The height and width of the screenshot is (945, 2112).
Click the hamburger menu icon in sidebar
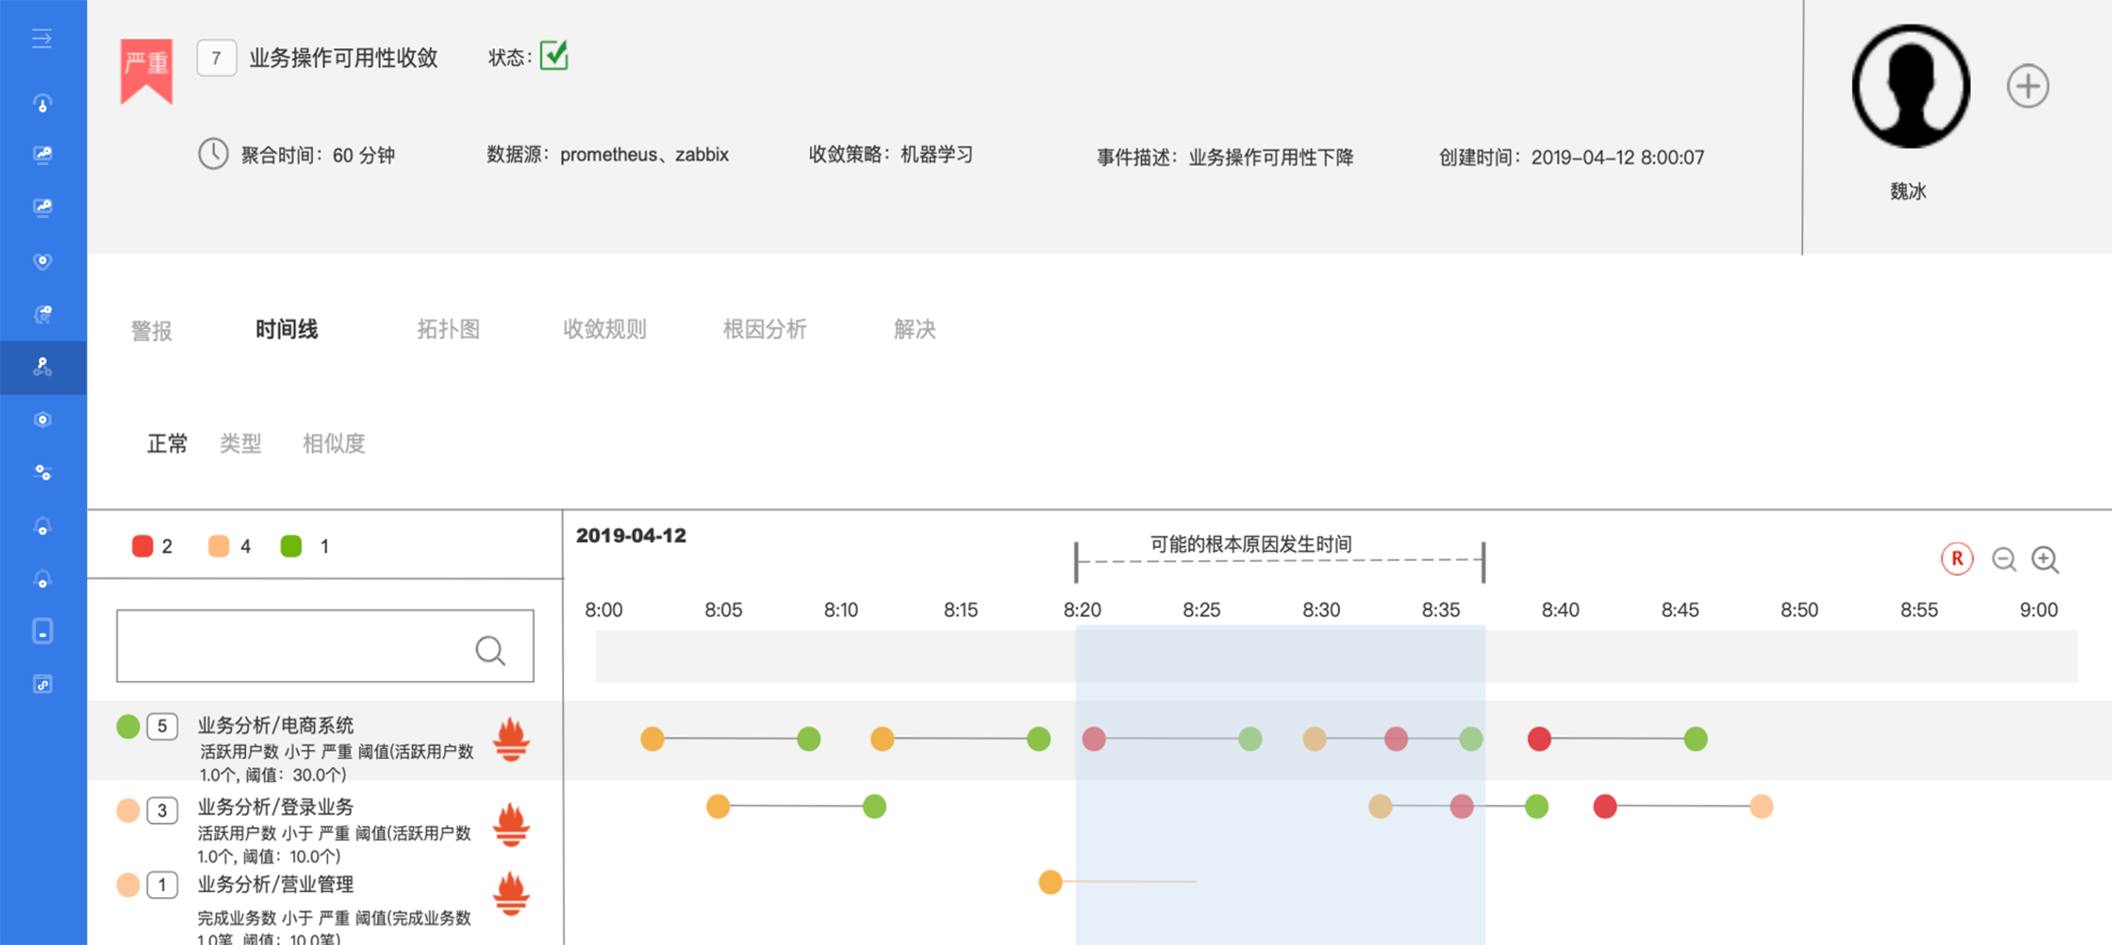42,38
